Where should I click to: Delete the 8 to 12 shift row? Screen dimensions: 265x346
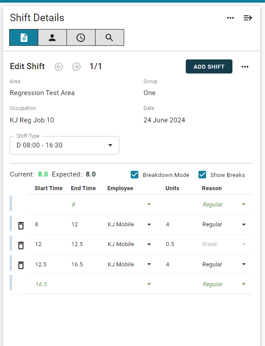tap(21, 225)
